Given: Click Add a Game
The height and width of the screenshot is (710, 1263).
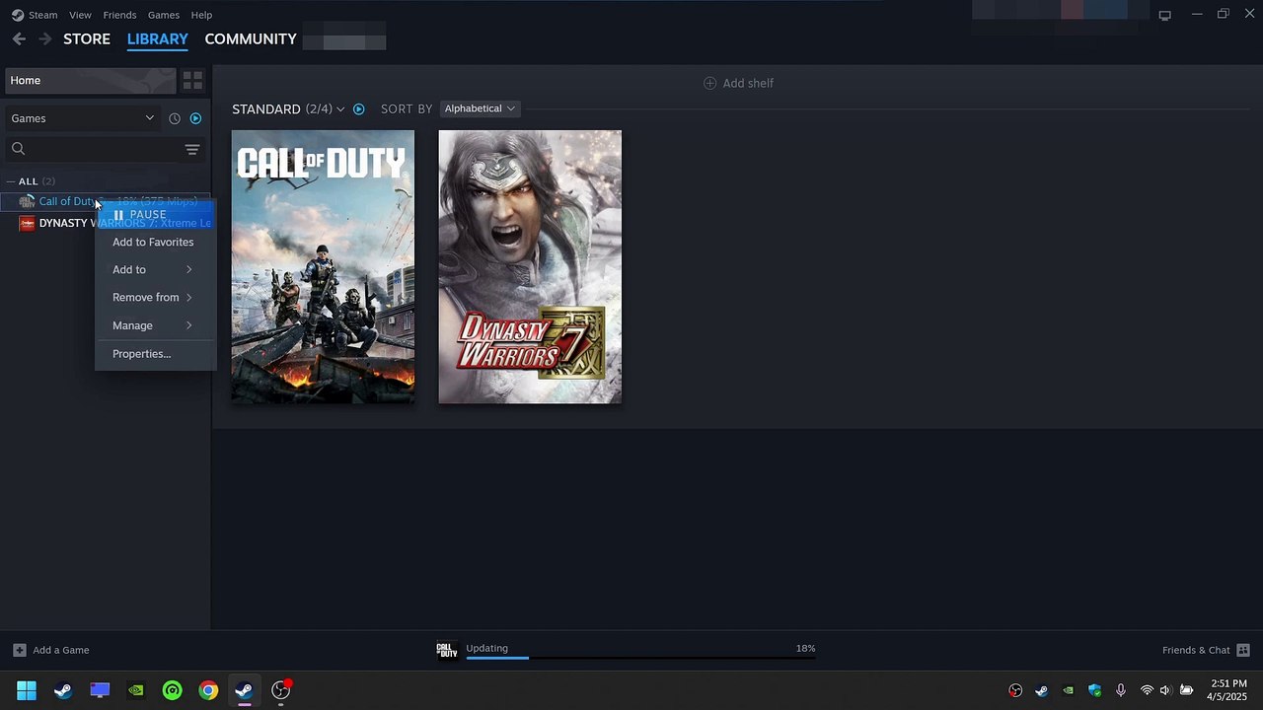Looking at the screenshot, I should point(51,650).
